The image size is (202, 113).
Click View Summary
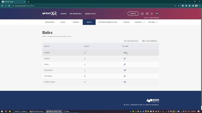point(150,41)
